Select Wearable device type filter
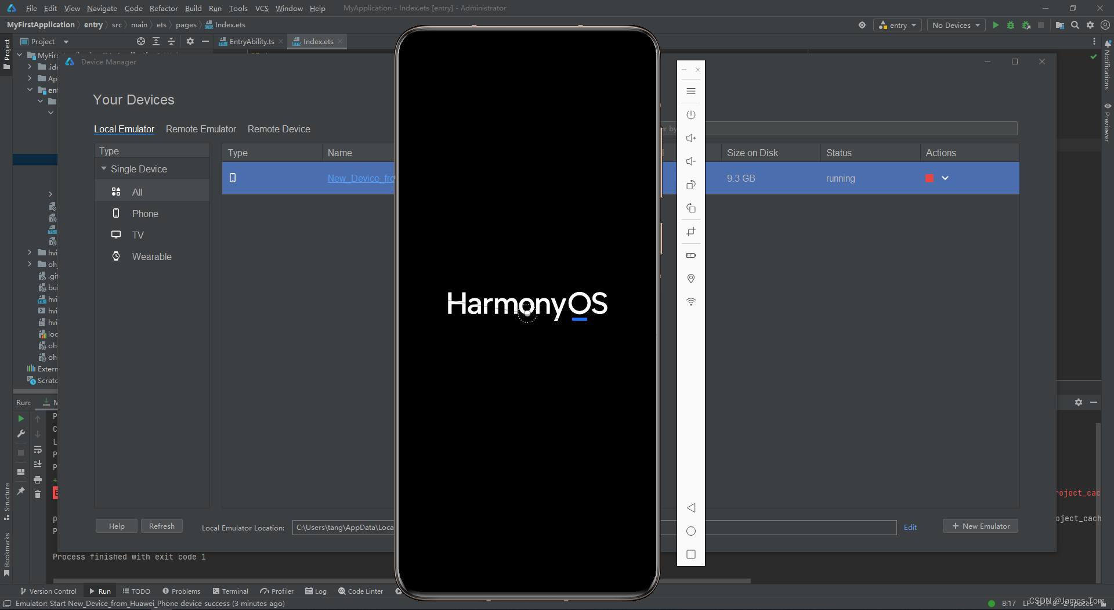Screen dimensions: 1114x610 [x=151, y=257]
